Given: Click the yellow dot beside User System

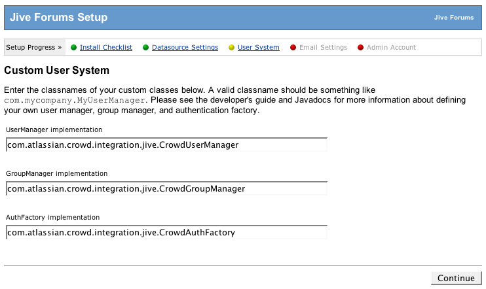Looking at the screenshot, I should [231, 48].
